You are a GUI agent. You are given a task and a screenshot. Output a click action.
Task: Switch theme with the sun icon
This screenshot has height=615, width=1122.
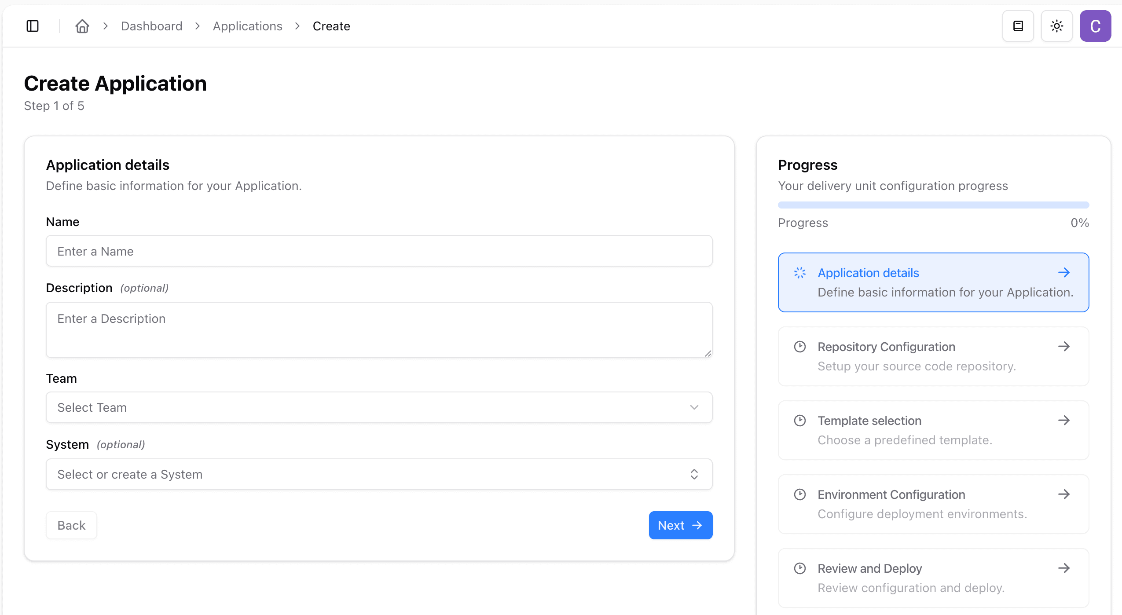coord(1057,26)
